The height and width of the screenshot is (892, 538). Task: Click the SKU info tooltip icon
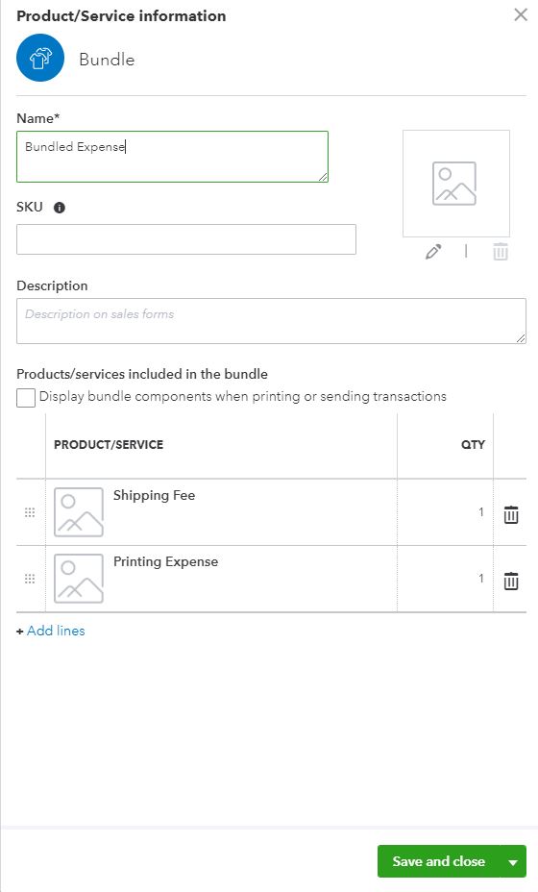click(60, 208)
